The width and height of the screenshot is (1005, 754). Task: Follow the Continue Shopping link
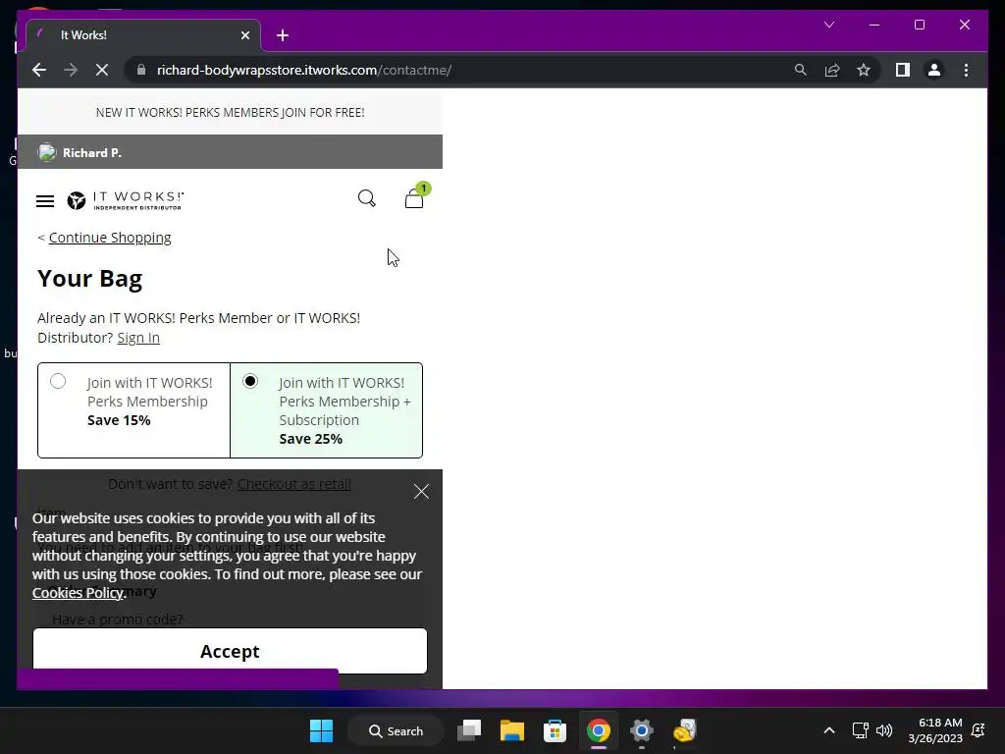click(110, 238)
